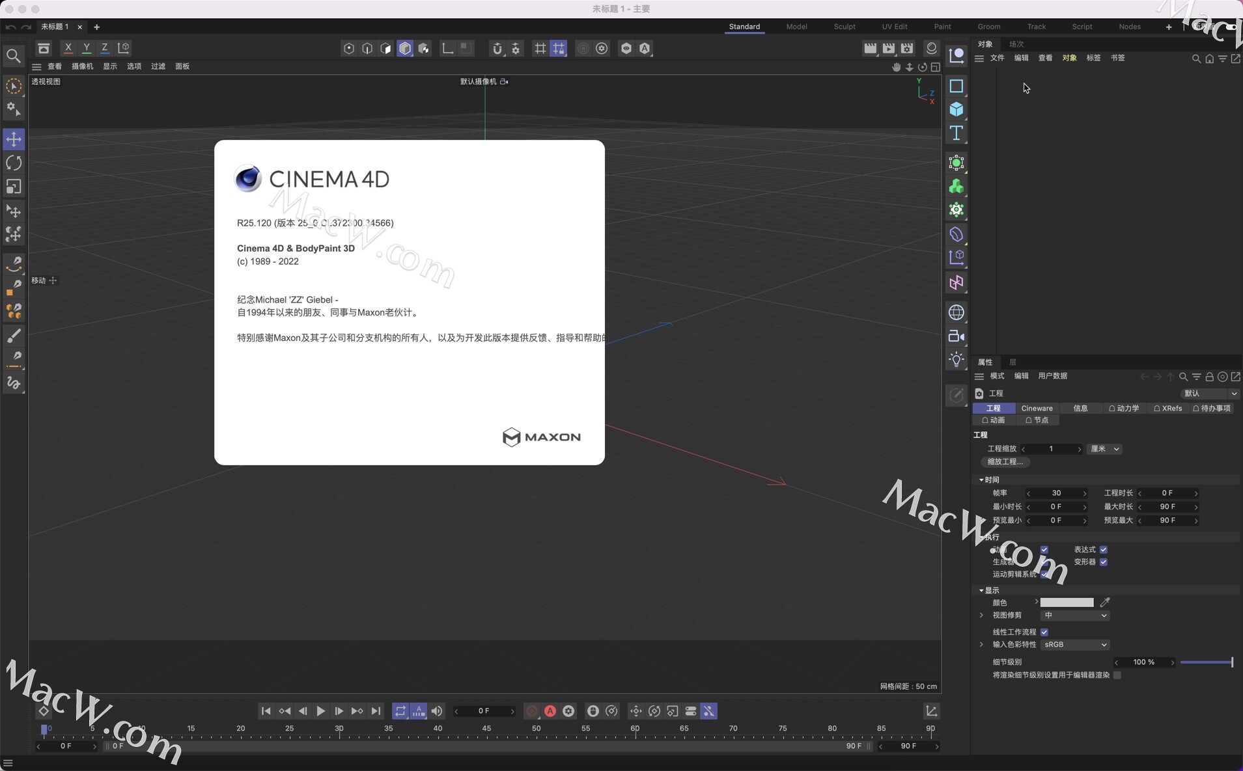Collapse the 时间 section
Image resolution: width=1243 pixels, height=771 pixels.
coord(981,480)
